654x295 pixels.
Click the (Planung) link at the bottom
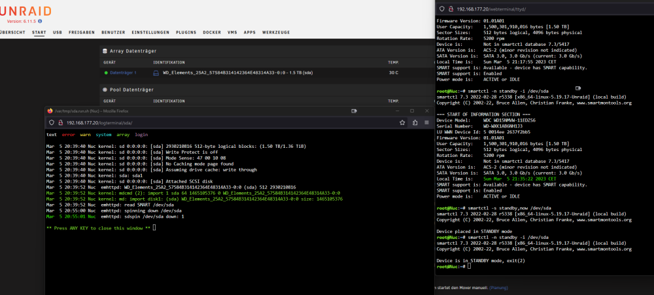(498, 288)
